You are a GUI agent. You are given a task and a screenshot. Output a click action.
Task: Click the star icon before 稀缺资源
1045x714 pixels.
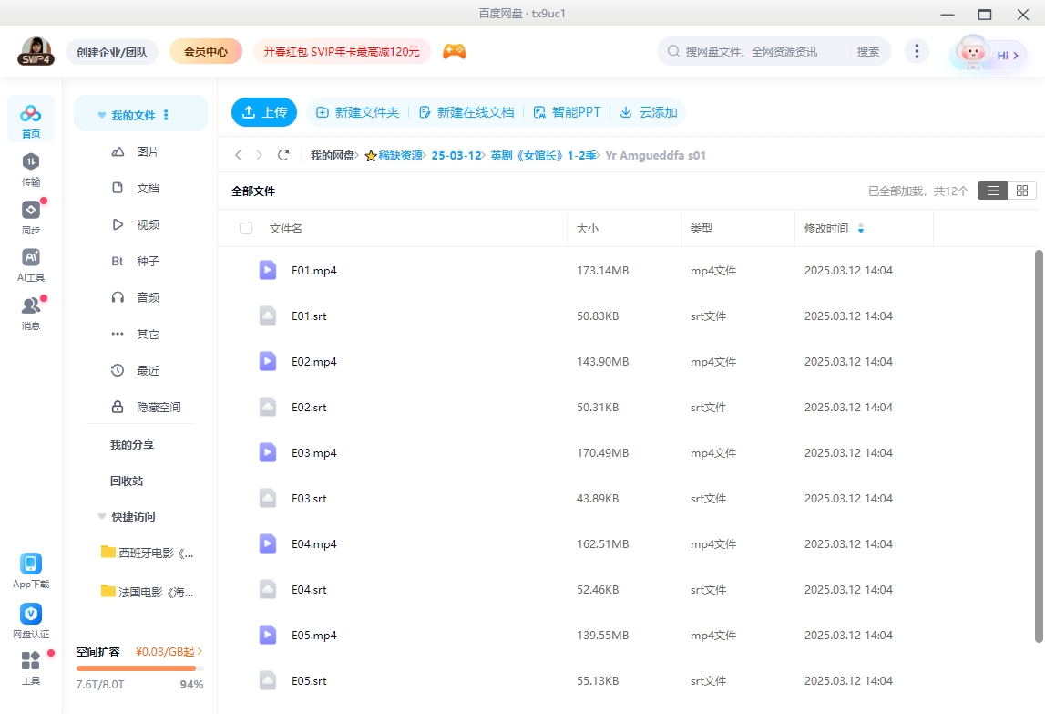[371, 156]
